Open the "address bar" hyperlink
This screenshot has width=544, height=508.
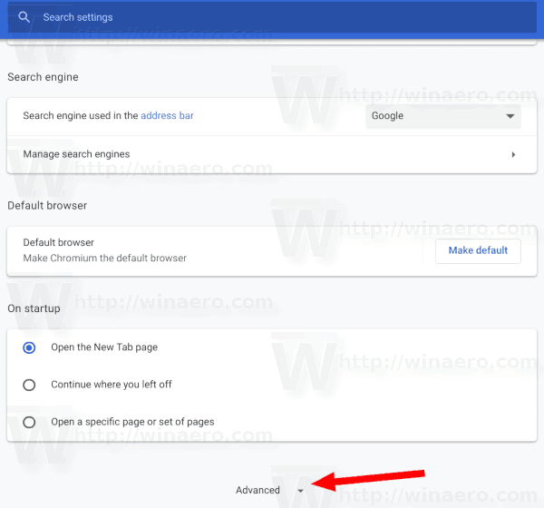pos(167,116)
